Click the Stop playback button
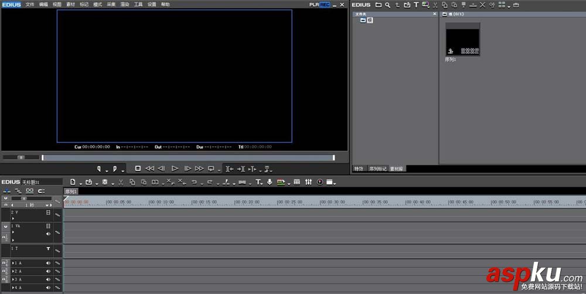Image resolution: width=586 pixels, height=294 pixels. (138, 169)
